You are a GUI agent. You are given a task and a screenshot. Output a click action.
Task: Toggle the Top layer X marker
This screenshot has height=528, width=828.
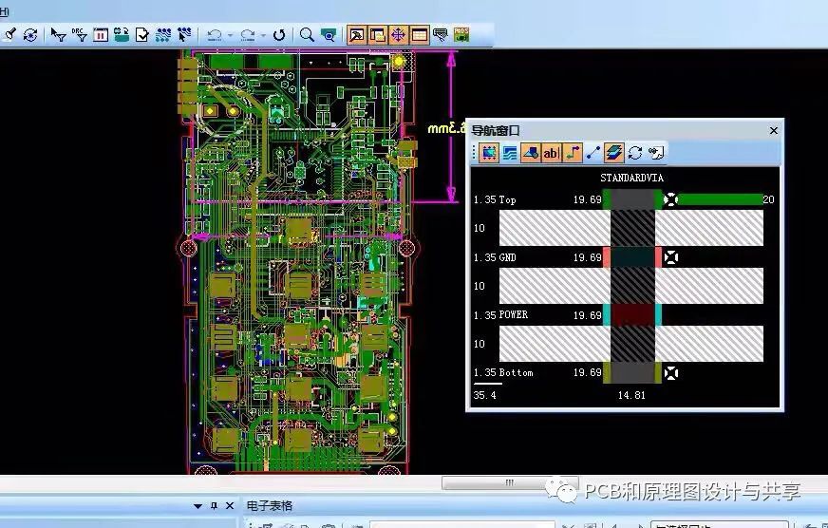[671, 199]
